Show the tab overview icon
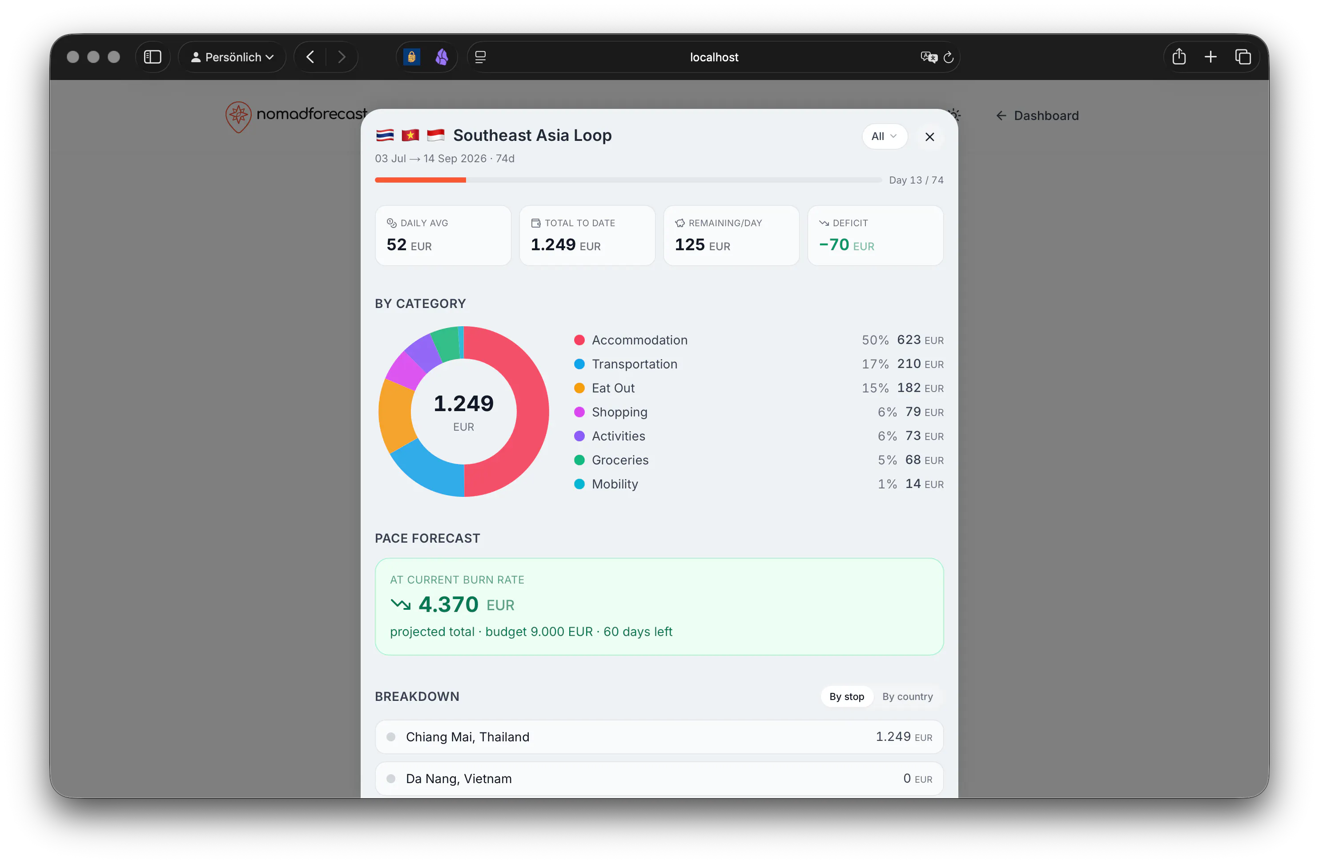Viewport: 1319px width, 864px height. [1243, 57]
